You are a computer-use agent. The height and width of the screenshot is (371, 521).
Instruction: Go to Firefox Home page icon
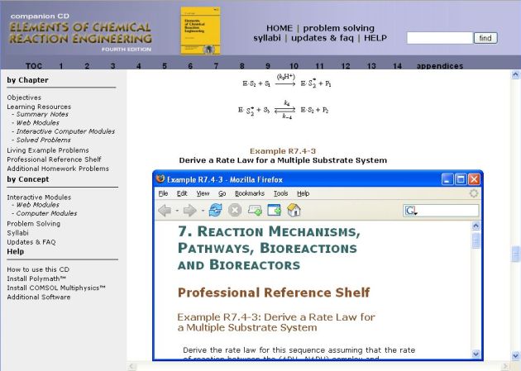pyautogui.click(x=293, y=210)
